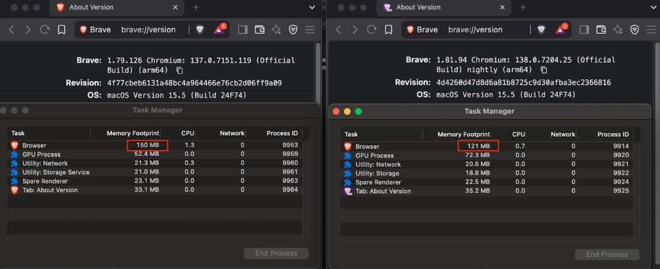Go back in the left Brave window
The height and width of the screenshot is (269, 660).
[x=12, y=30]
